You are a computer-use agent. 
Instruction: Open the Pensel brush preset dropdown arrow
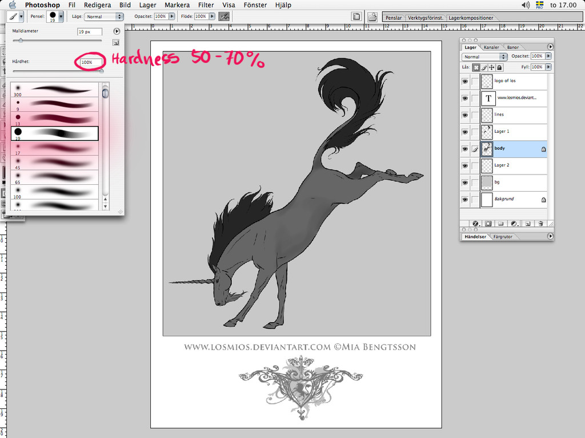[61, 17]
